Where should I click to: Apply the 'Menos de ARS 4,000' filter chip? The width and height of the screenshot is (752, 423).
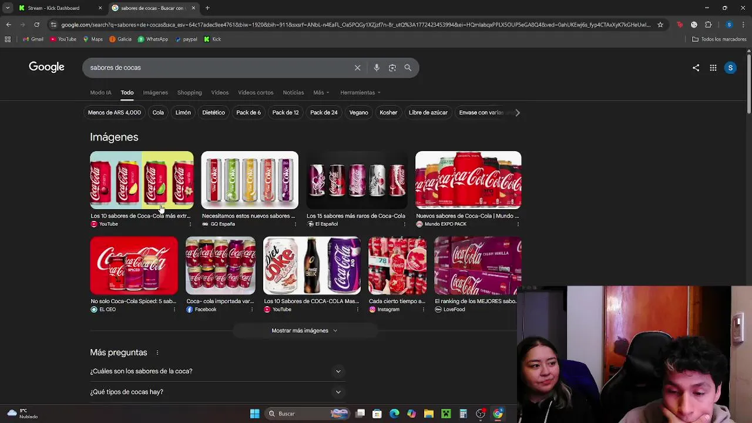click(115, 112)
